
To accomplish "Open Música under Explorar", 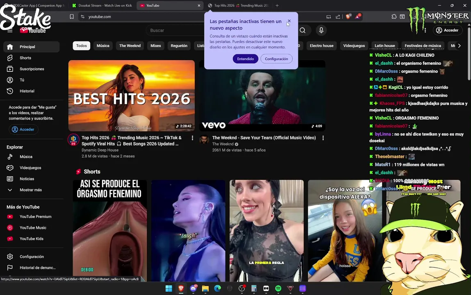I will 31,157.
